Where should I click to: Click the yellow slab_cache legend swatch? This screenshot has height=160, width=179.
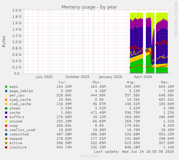tap(6, 104)
